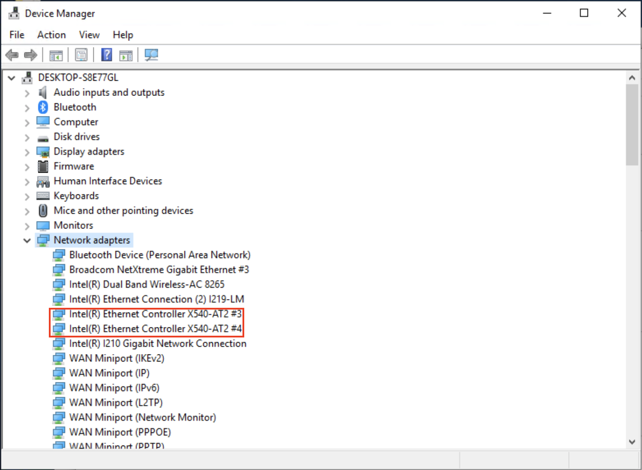Click the Computer category icon
Image resolution: width=642 pixels, height=470 pixels.
[43, 122]
